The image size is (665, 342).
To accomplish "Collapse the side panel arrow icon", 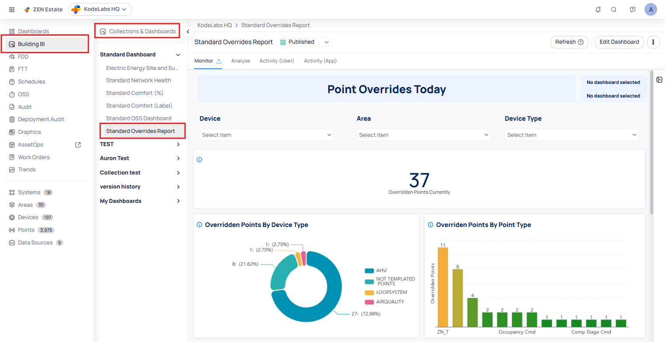I will [188, 31].
